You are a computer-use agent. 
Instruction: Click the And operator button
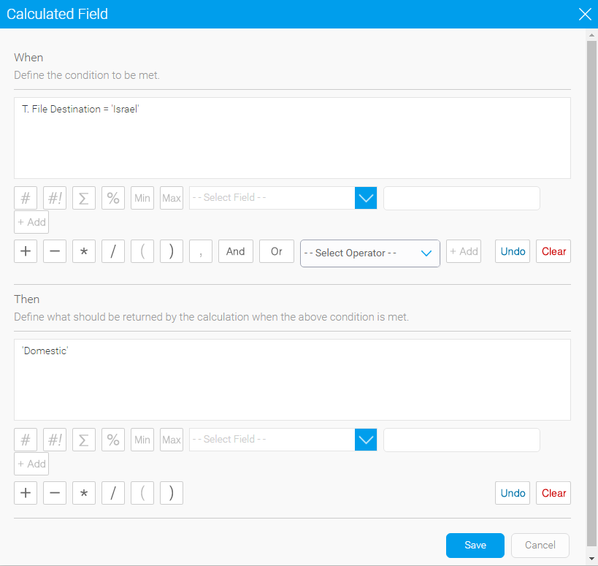click(x=236, y=251)
